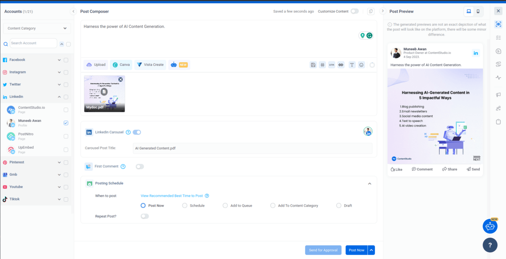The image size is (506, 259).
Task: Open the activity pulse icon in right sidebar
Action: coord(498,78)
